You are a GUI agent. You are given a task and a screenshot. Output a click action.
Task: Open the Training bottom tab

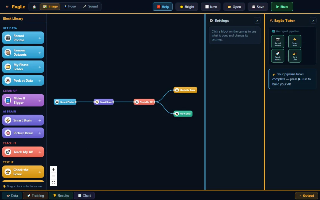35,196
